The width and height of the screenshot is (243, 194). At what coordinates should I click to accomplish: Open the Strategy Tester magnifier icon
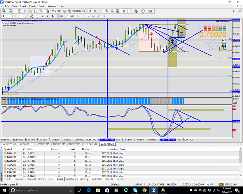(x=40, y=11)
